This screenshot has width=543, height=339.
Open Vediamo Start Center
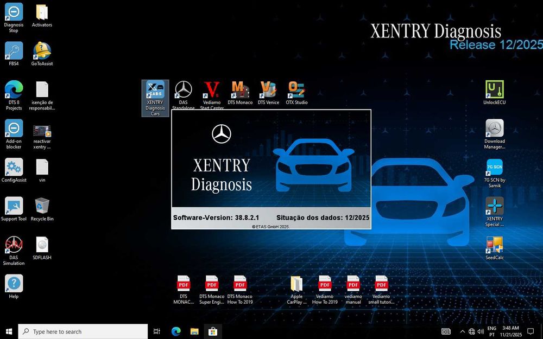pyautogui.click(x=212, y=95)
